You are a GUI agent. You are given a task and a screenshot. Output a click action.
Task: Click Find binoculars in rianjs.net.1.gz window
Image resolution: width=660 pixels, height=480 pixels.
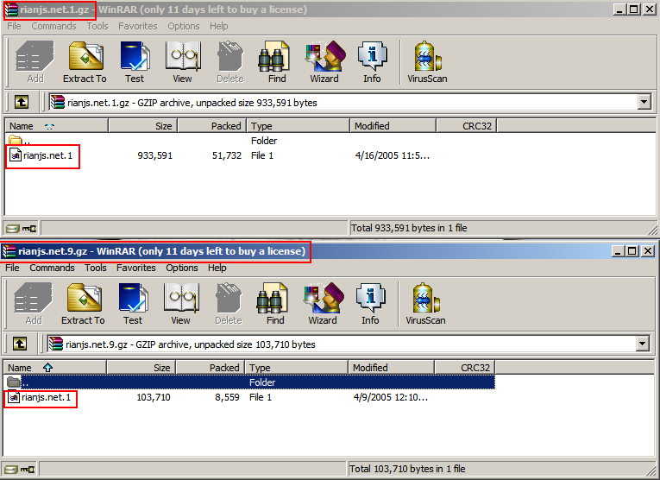pos(277,62)
